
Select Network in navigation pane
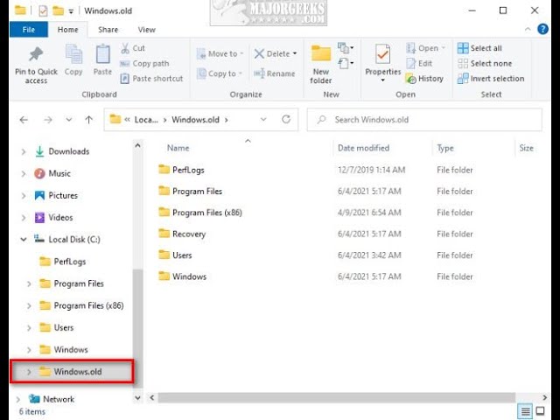tap(59, 399)
